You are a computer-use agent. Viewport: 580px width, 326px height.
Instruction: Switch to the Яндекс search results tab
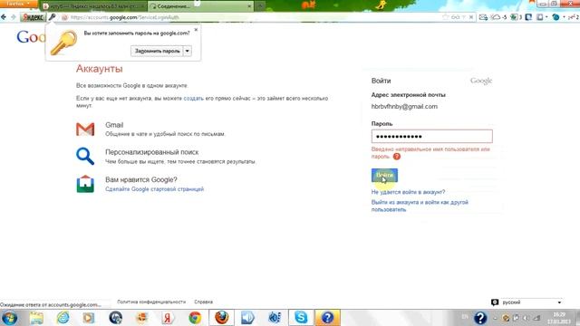[x=92, y=6]
